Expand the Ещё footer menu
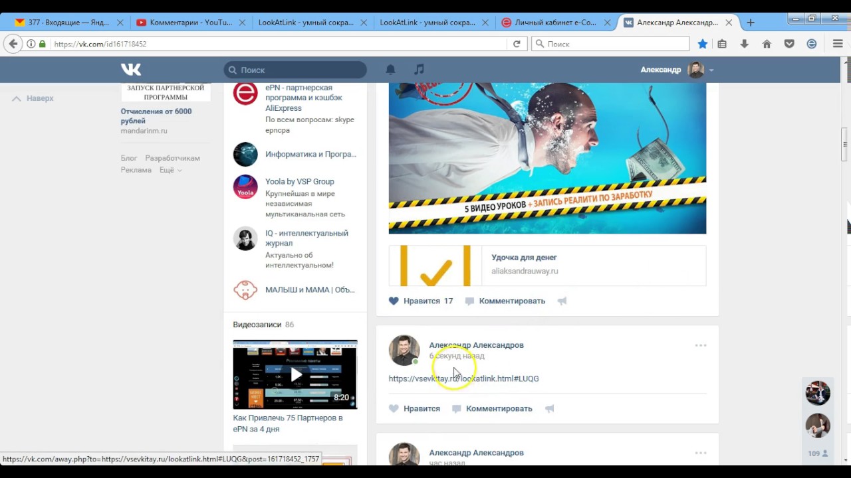 170,170
